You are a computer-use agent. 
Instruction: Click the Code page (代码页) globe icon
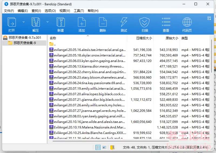[187, 22]
